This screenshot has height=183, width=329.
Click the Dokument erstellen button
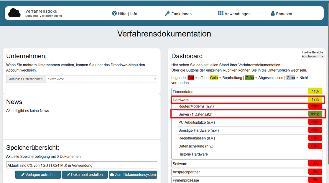click(x=85, y=175)
